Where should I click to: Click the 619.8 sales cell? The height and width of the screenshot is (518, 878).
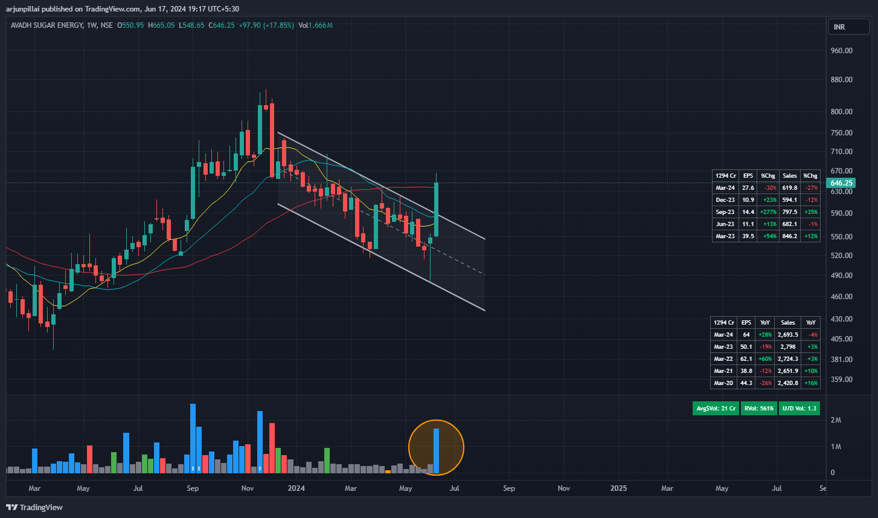[790, 187]
